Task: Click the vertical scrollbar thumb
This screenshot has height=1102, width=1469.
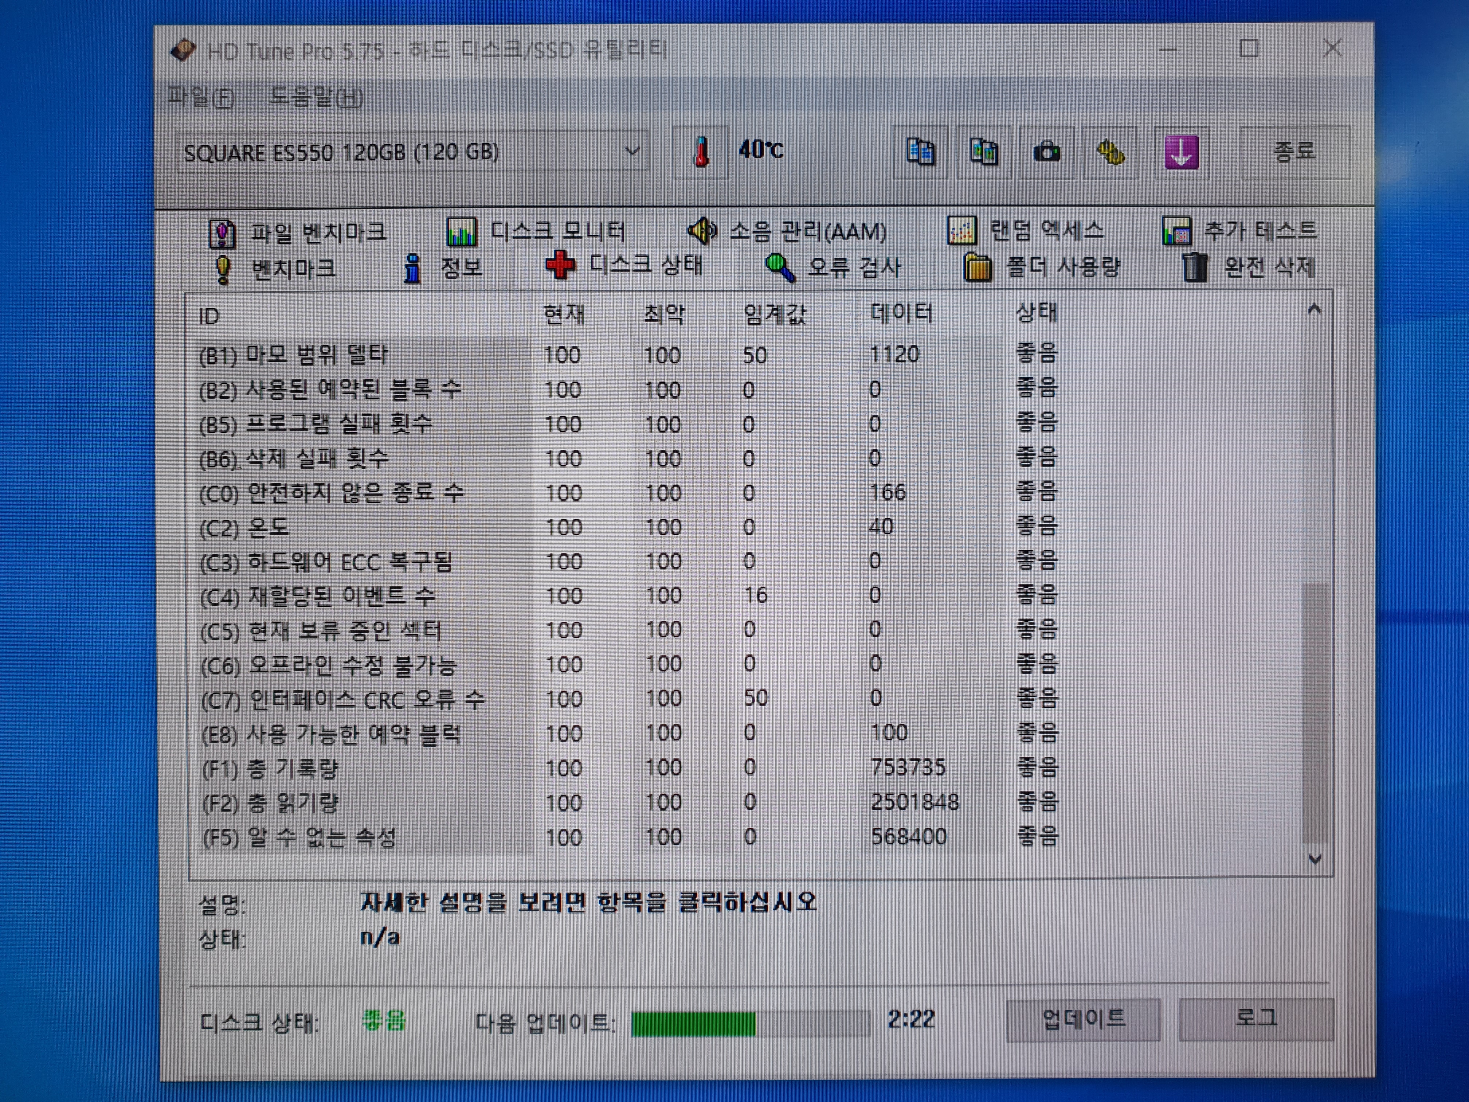Action: pyautogui.click(x=1315, y=713)
